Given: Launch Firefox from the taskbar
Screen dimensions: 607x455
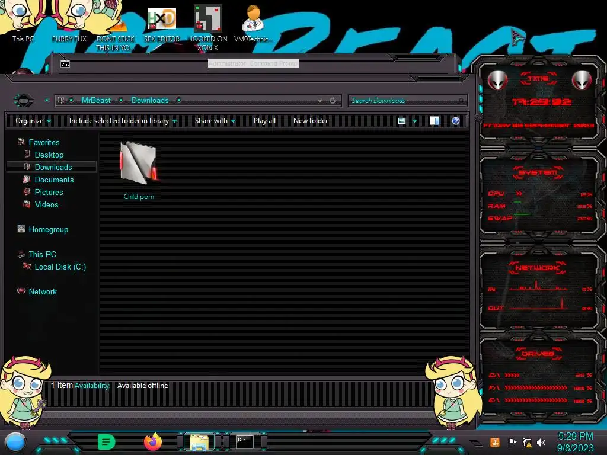Looking at the screenshot, I should click(153, 442).
